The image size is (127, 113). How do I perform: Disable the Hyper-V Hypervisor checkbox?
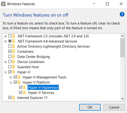pyautogui.click(x=21, y=87)
